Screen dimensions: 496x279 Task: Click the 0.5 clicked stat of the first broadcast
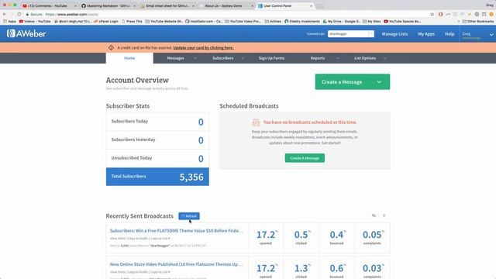[x=301, y=238]
